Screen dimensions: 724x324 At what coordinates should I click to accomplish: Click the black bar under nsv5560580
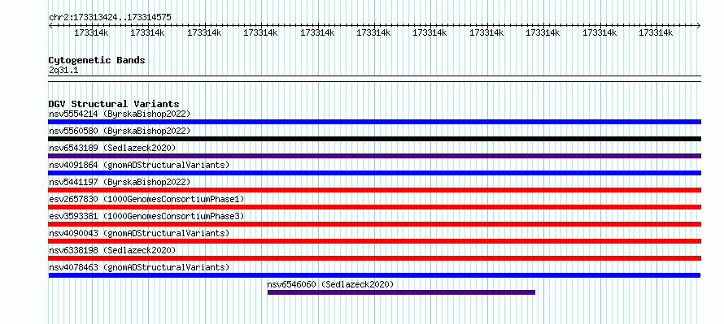pyautogui.click(x=374, y=139)
